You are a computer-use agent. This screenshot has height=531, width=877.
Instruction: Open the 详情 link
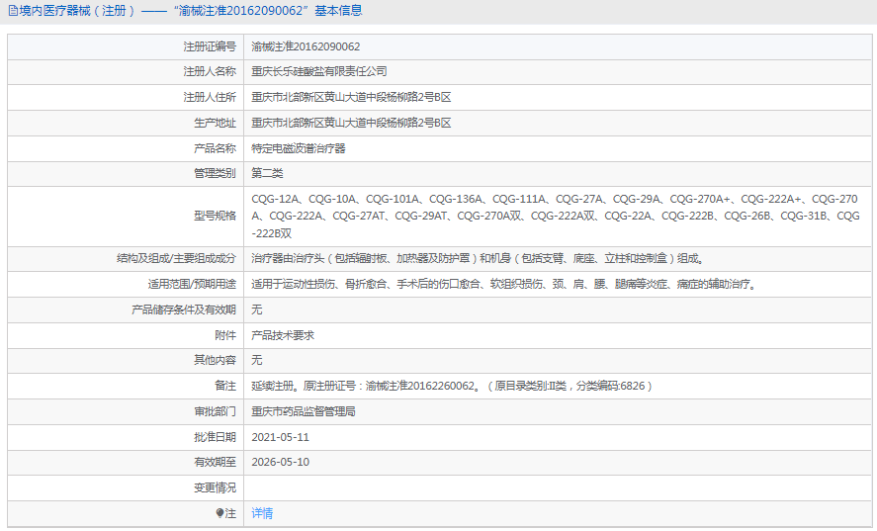pyautogui.click(x=262, y=513)
